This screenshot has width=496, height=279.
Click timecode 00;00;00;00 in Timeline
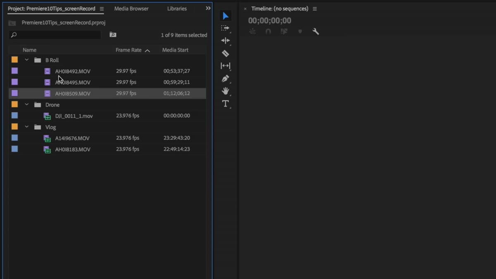pos(269,21)
